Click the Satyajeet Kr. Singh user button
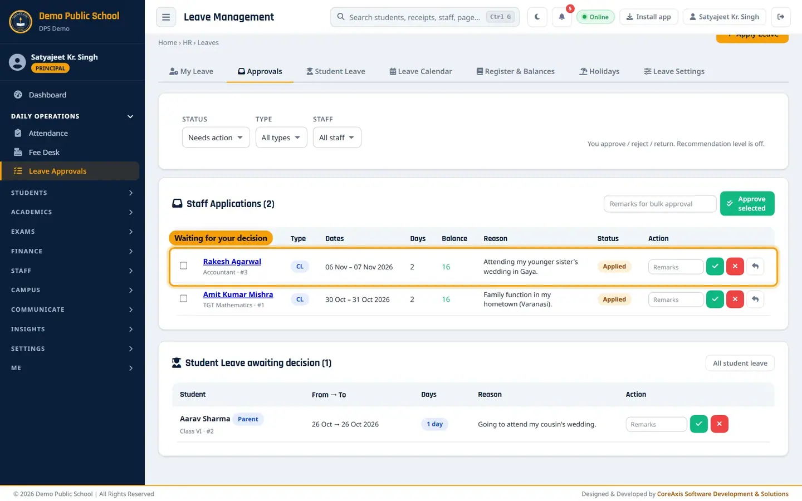The height and width of the screenshot is (501, 802). [725, 17]
